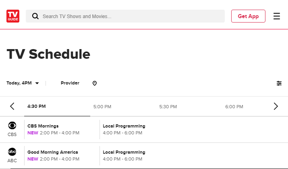Select the 6:00 PM time tab
The height and width of the screenshot is (169, 288).
[234, 107]
